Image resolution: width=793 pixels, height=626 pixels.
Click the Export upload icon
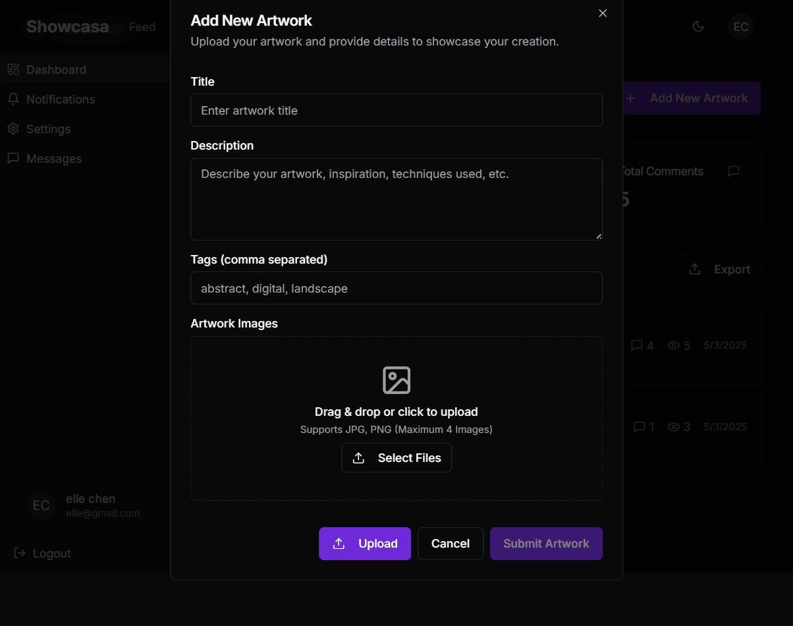(695, 270)
